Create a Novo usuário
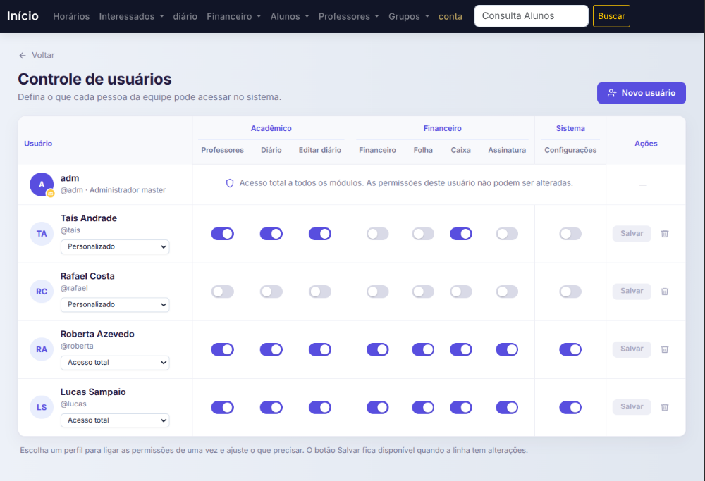Viewport: 705px width, 481px height. (641, 93)
